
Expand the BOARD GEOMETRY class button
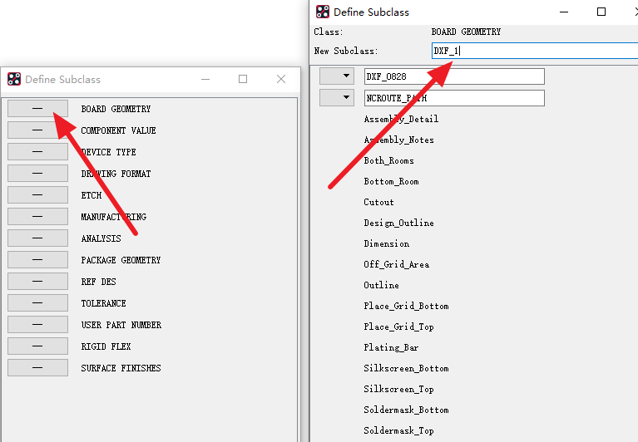(x=37, y=109)
